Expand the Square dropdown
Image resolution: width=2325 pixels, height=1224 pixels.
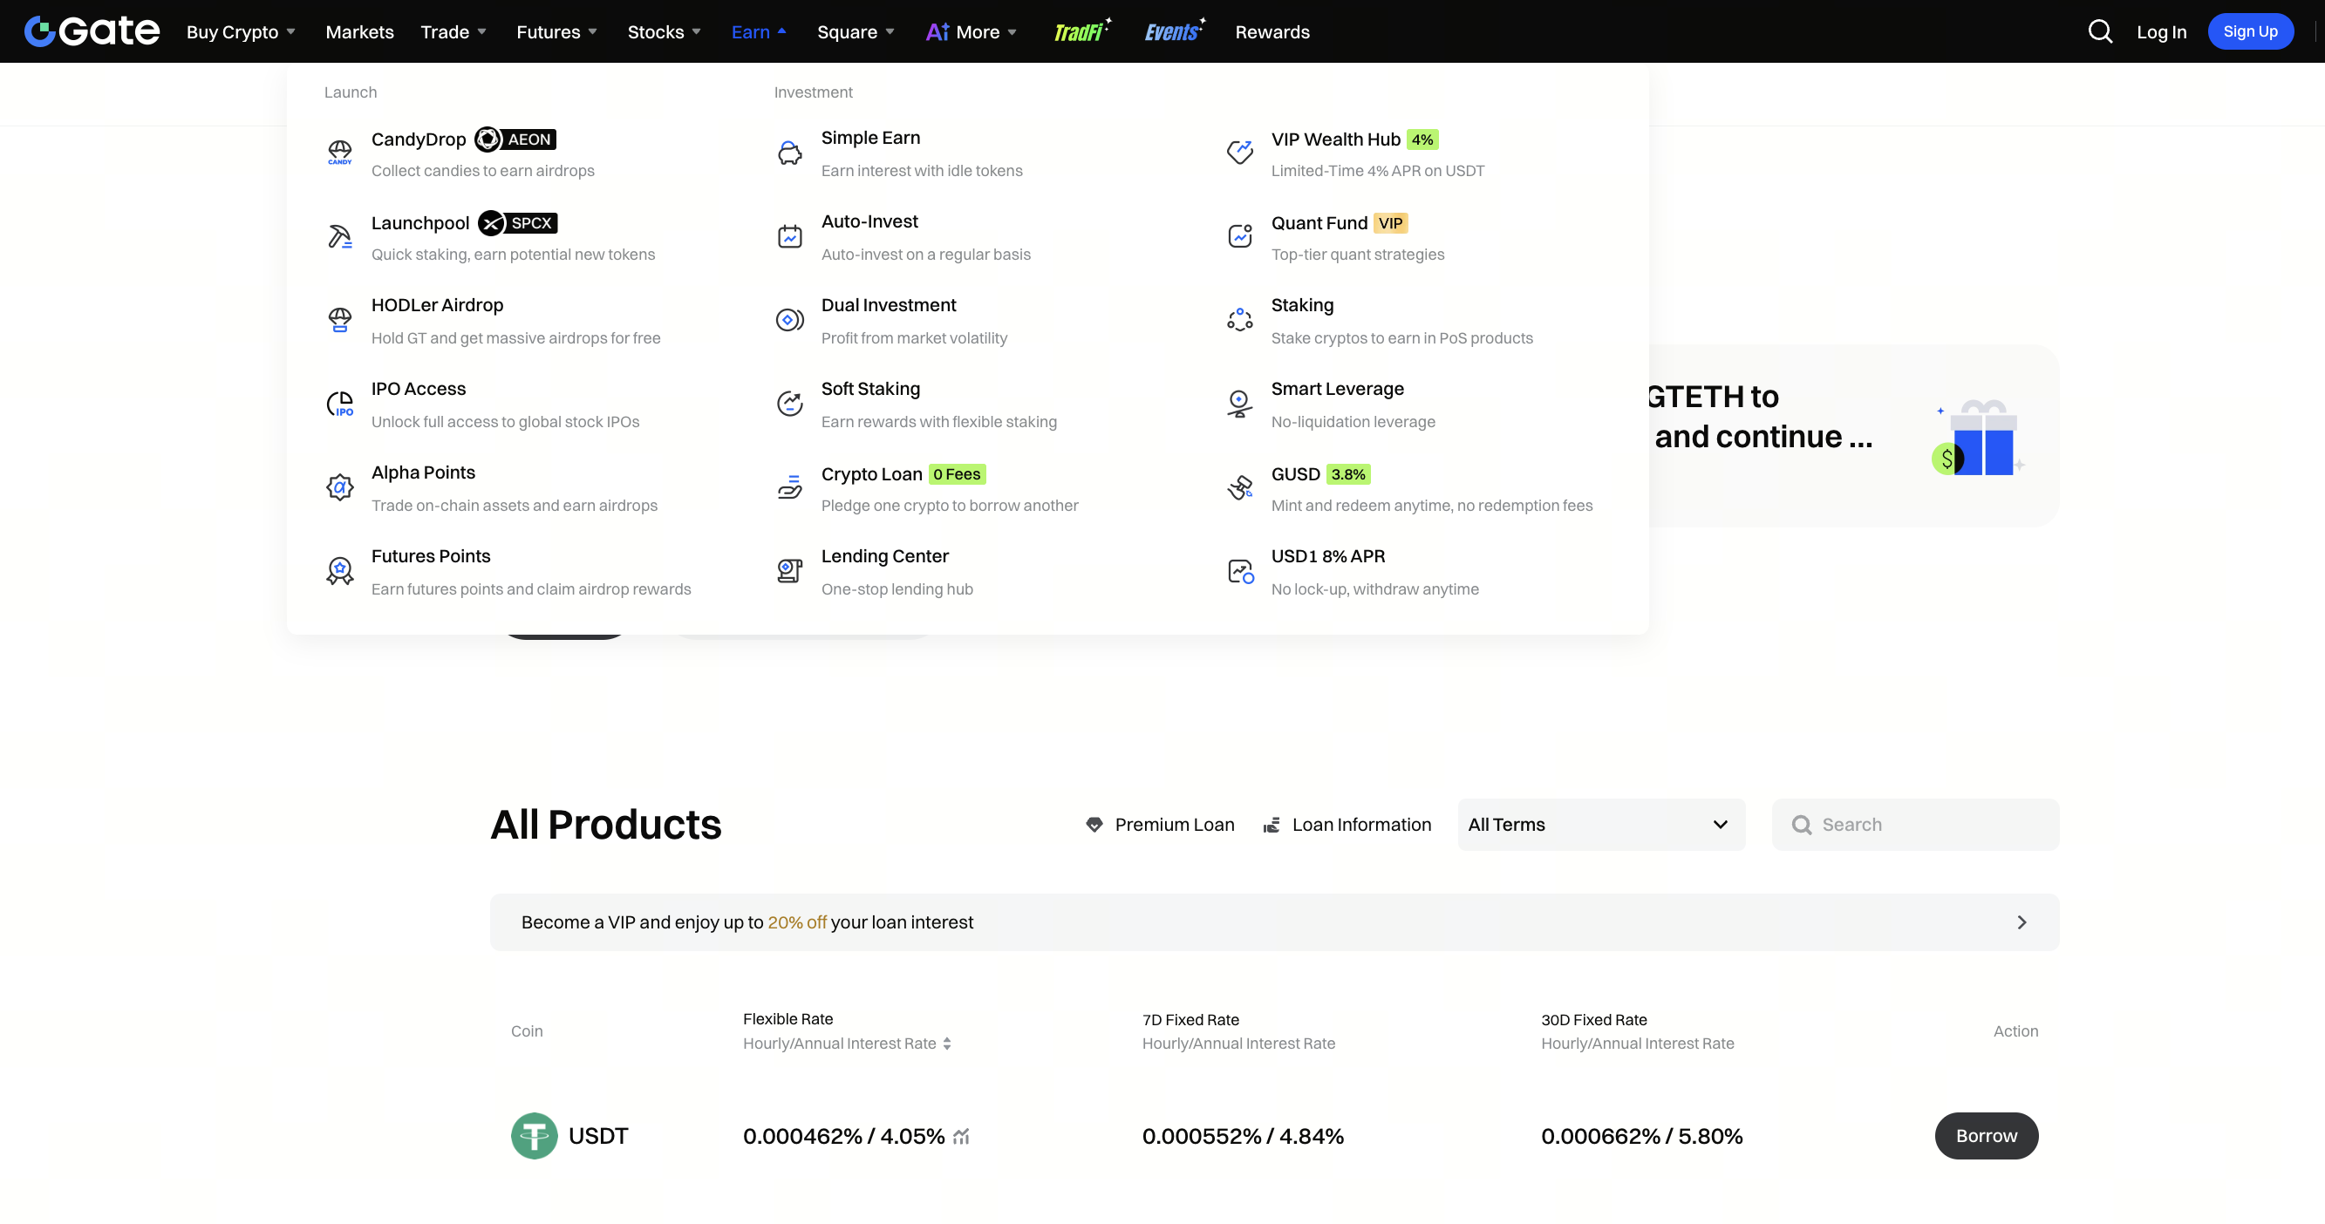click(x=856, y=31)
